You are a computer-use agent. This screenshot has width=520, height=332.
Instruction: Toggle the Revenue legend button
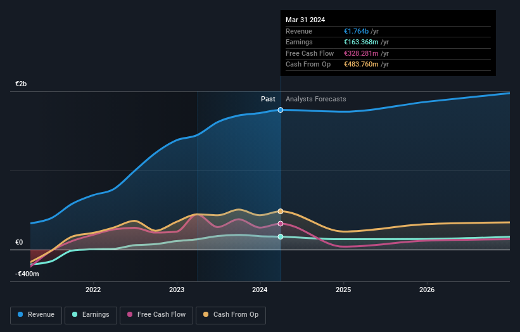click(36, 315)
